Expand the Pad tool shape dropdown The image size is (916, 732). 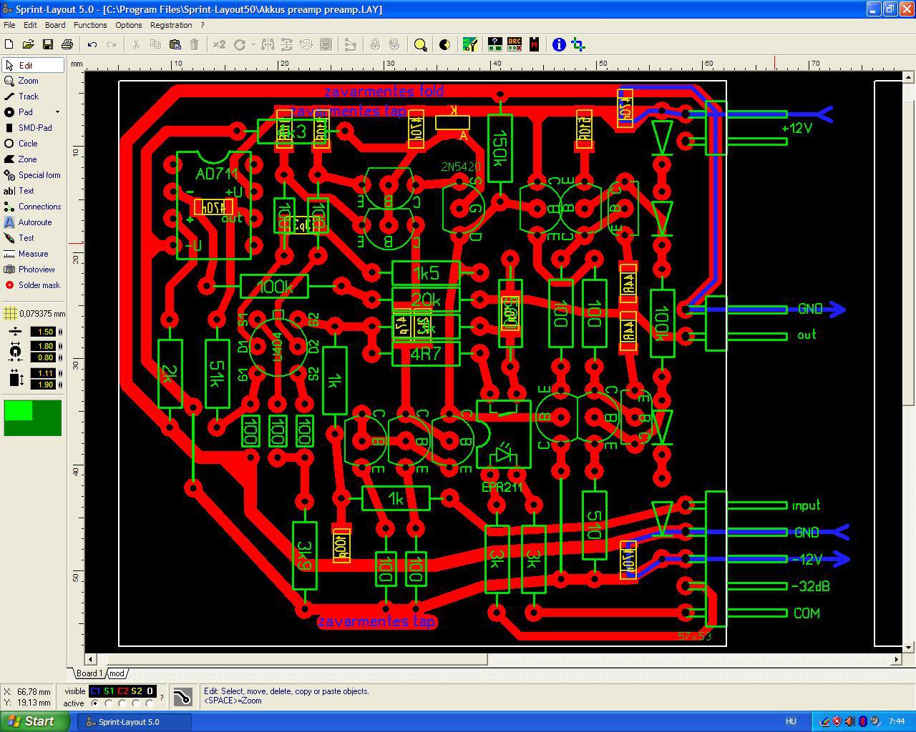(57, 112)
